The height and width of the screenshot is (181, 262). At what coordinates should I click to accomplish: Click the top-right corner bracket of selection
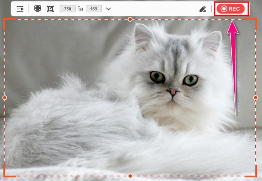click(252, 24)
